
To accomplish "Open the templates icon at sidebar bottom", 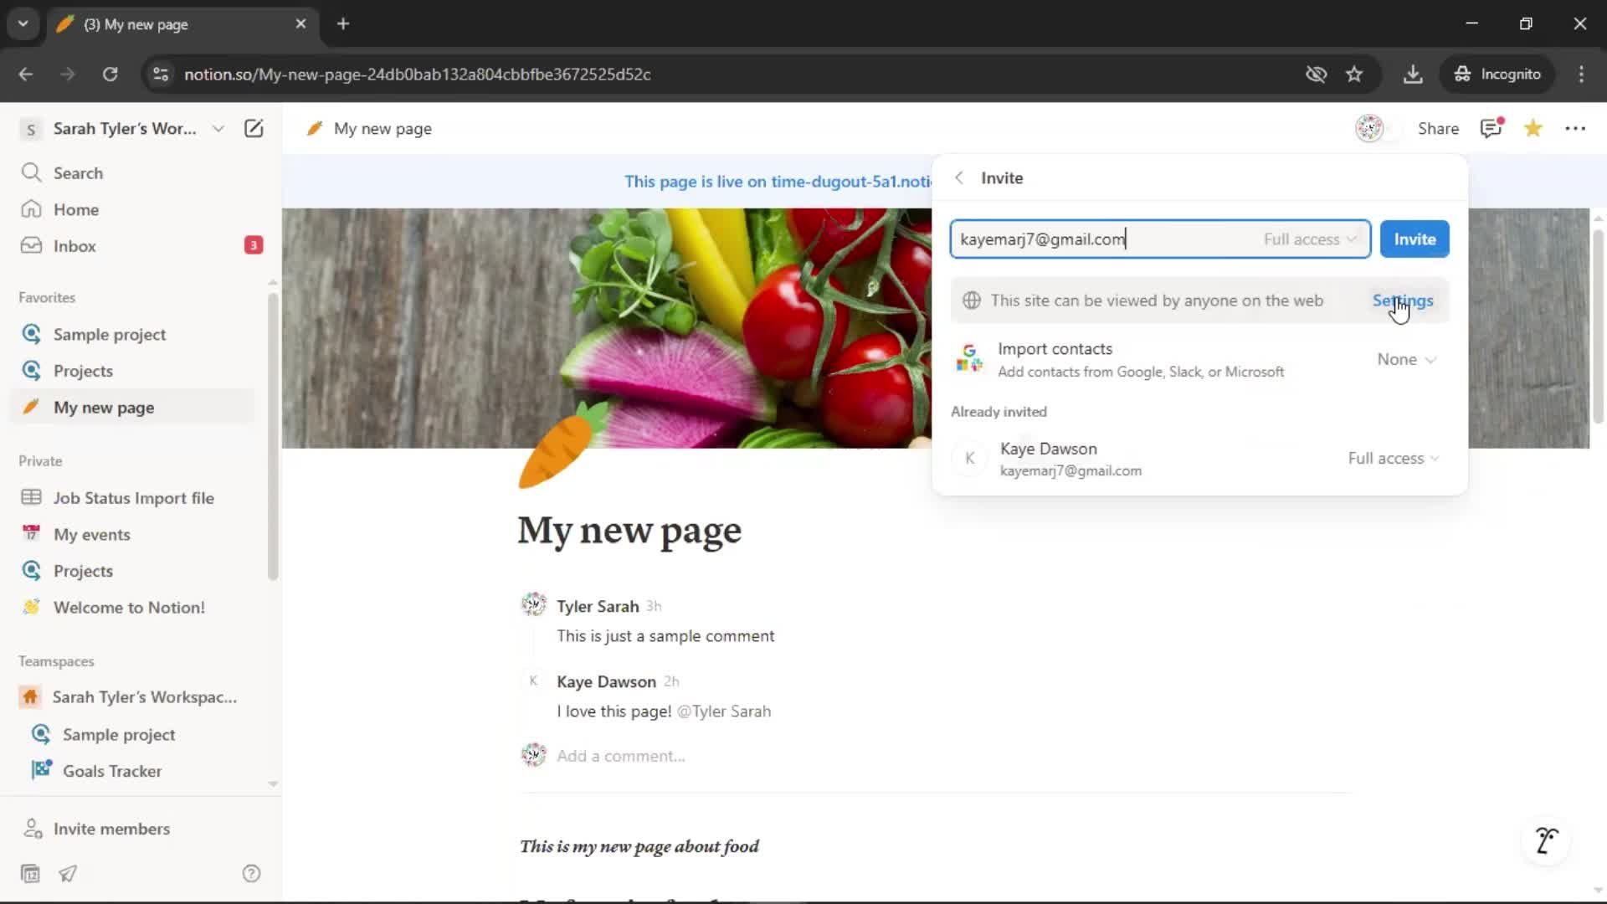I will click(30, 874).
